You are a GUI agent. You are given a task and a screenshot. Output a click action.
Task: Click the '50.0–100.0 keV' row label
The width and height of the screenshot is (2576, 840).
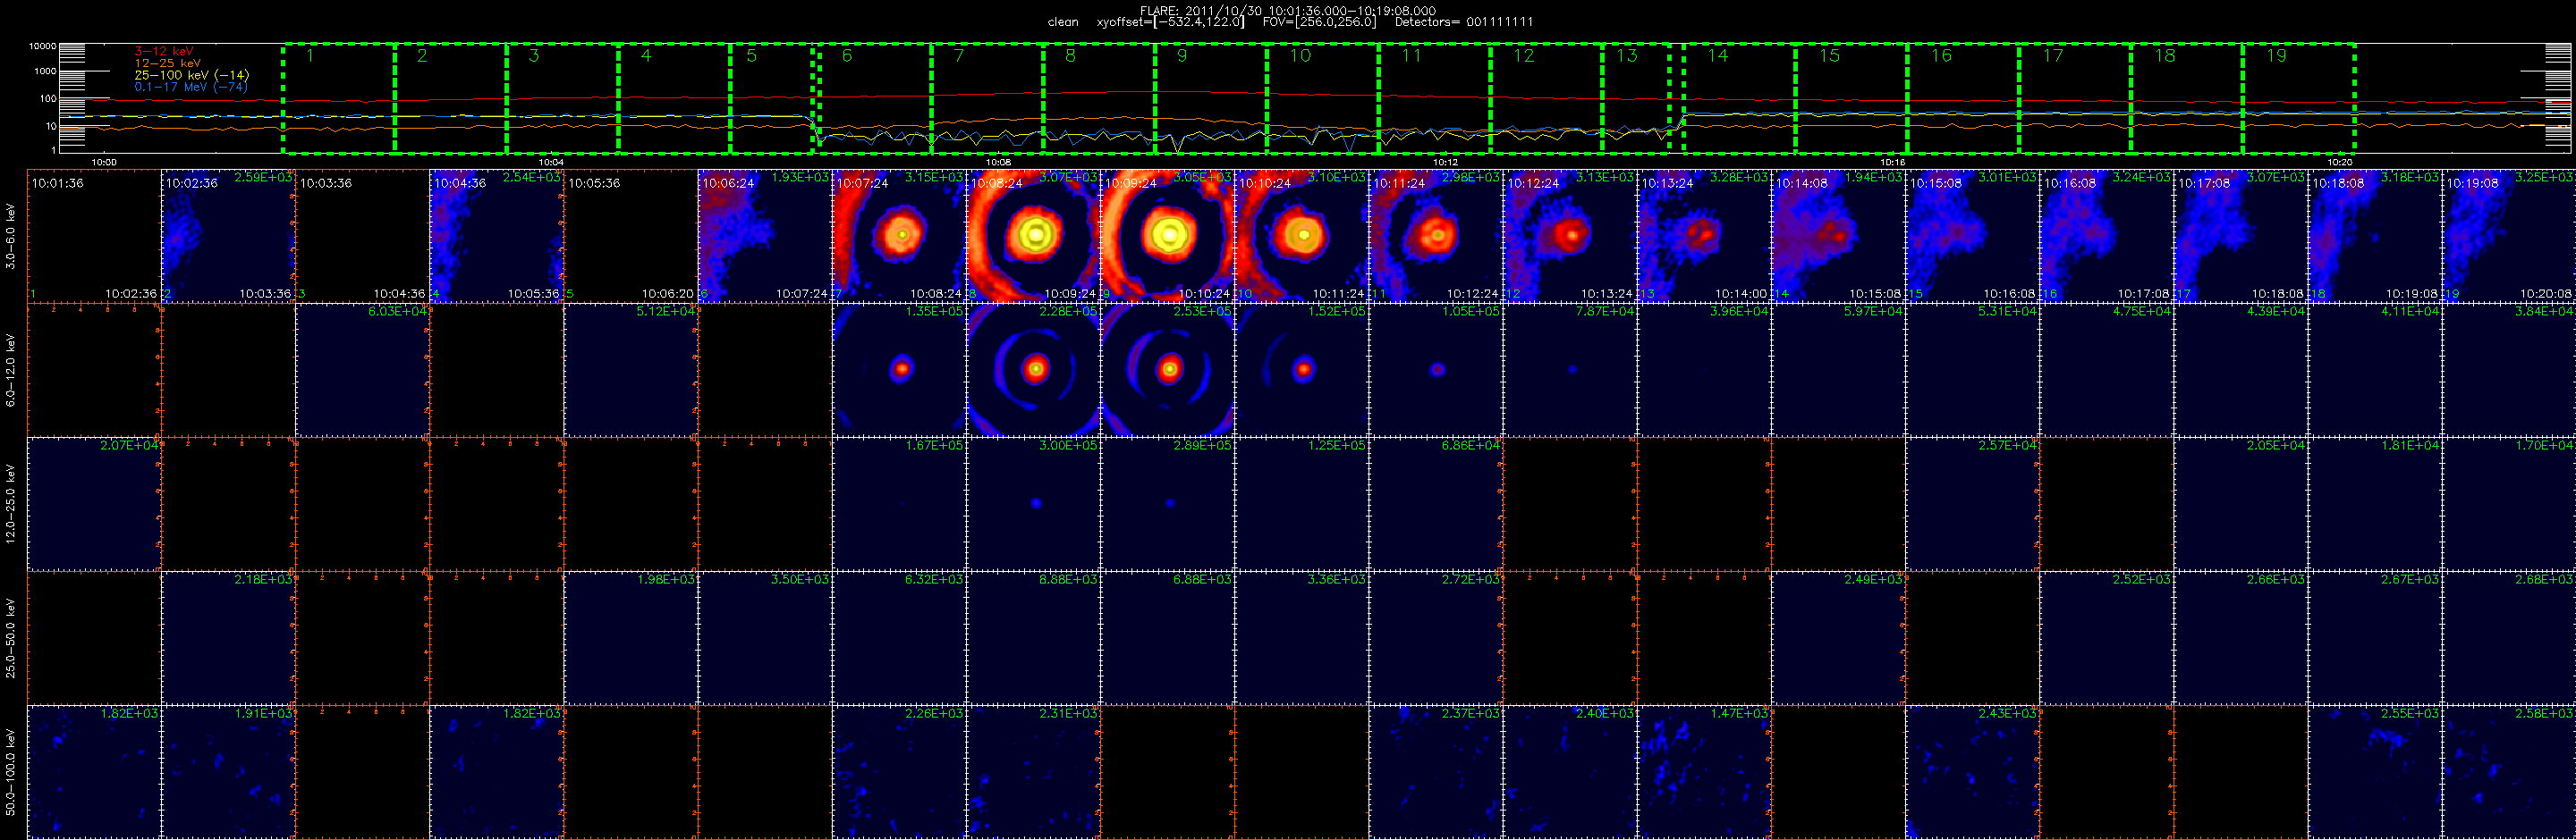point(11,772)
